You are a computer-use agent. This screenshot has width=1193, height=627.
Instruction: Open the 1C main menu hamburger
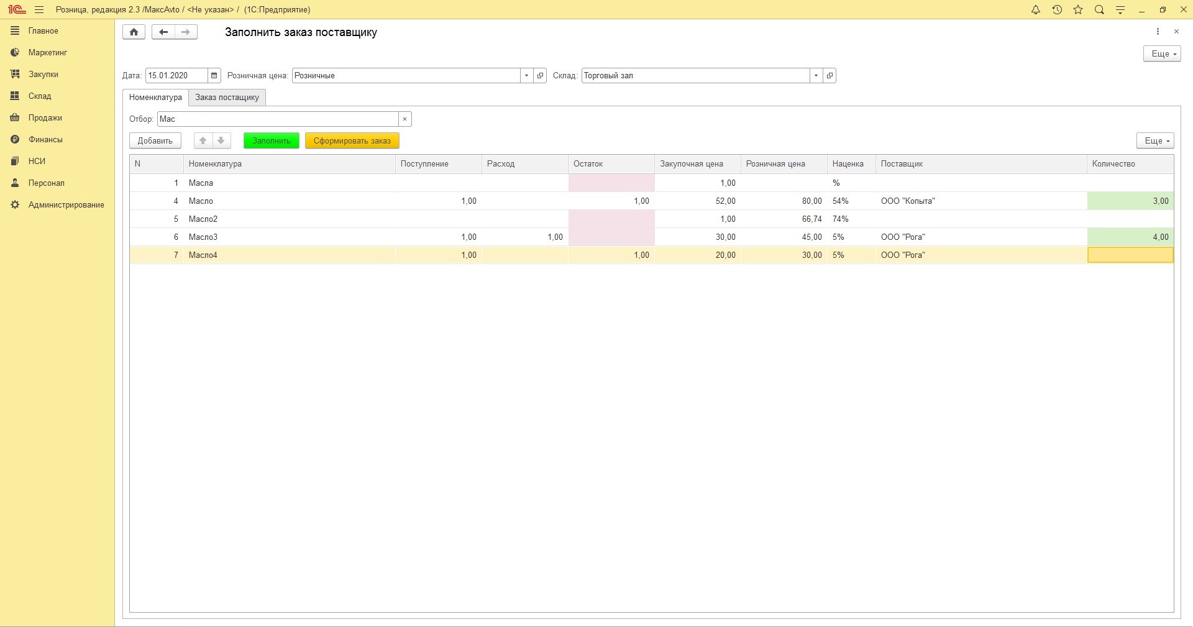(39, 10)
